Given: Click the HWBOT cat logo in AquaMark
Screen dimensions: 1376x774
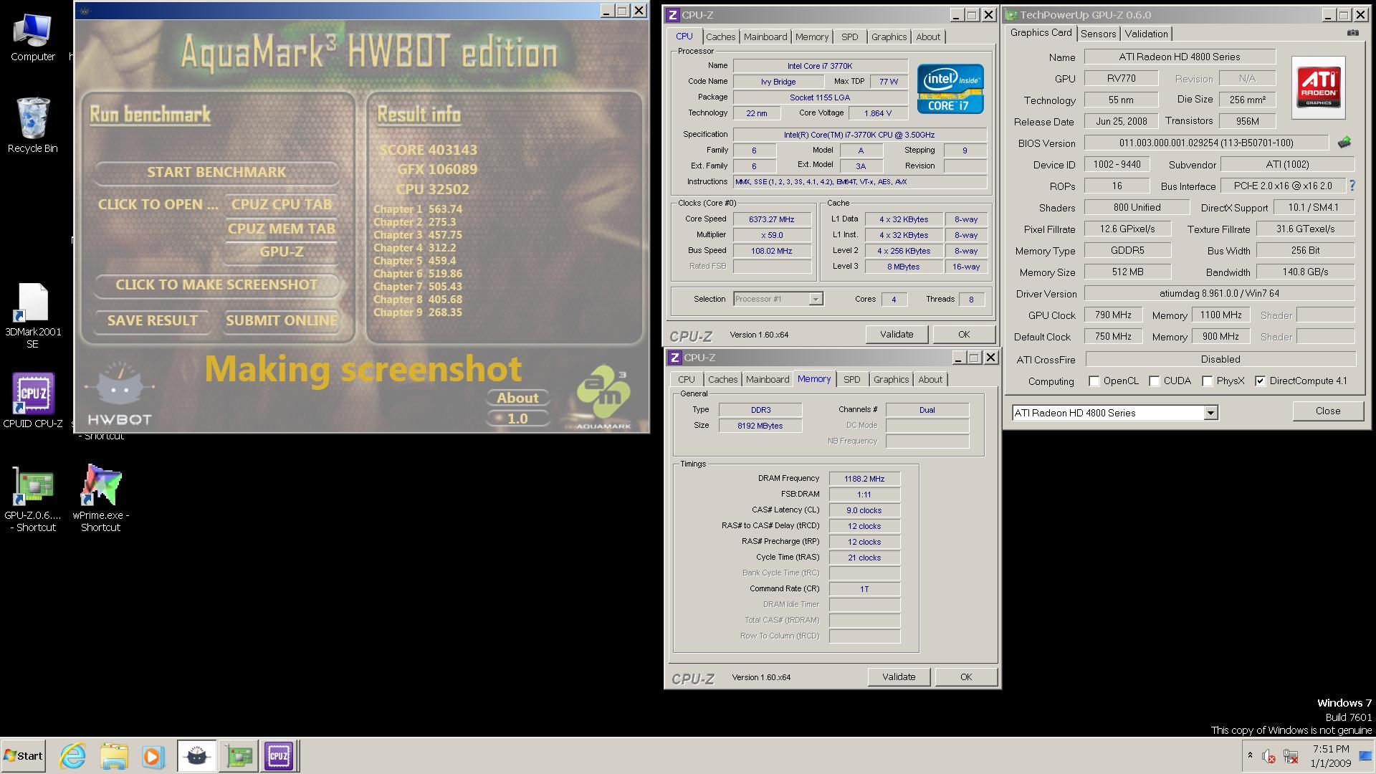Looking at the screenshot, I should coord(120,393).
